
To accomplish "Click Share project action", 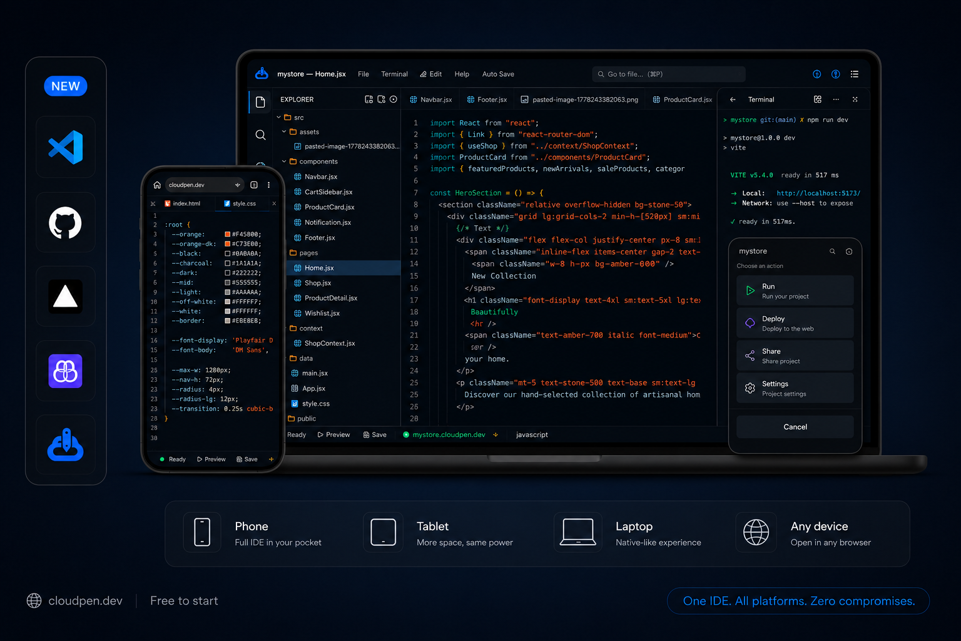I will (795, 356).
